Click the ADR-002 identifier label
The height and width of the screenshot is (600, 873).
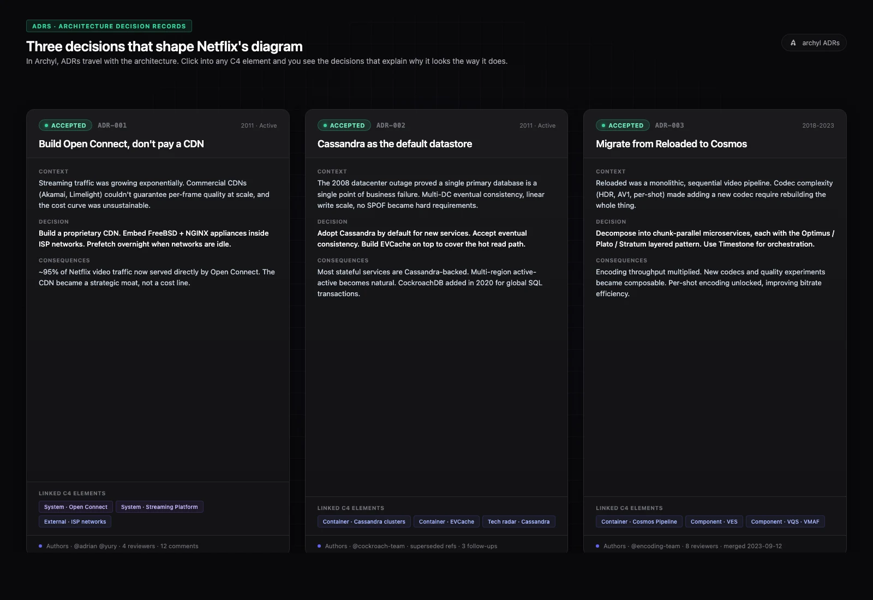pyautogui.click(x=391, y=125)
